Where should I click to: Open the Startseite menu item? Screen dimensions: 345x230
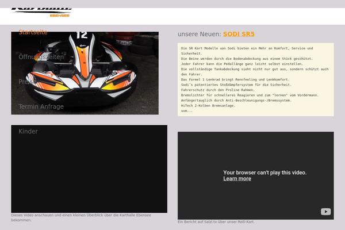[x=33, y=32]
